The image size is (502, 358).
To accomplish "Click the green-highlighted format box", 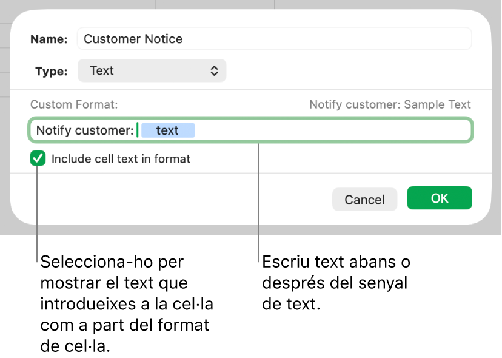I will coord(250,130).
